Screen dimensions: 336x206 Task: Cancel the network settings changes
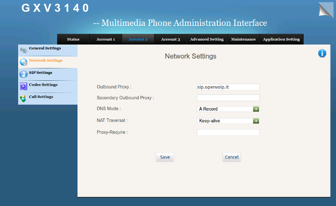click(x=232, y=157)
